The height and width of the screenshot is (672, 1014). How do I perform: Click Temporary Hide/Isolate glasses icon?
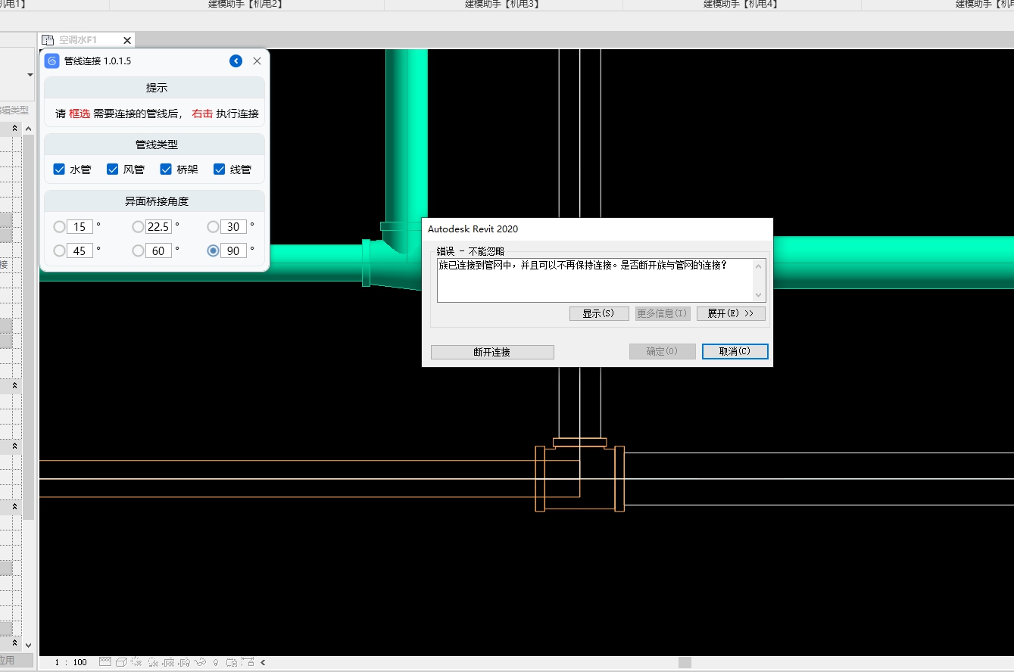(201, 662)
